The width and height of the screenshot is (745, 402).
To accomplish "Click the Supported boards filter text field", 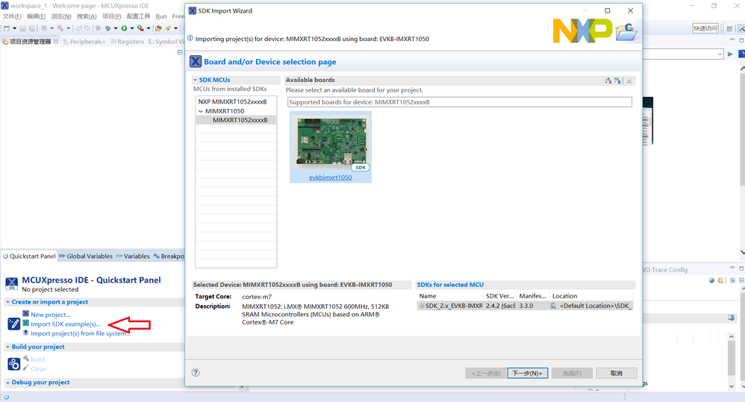I will (x=459, y=102).
